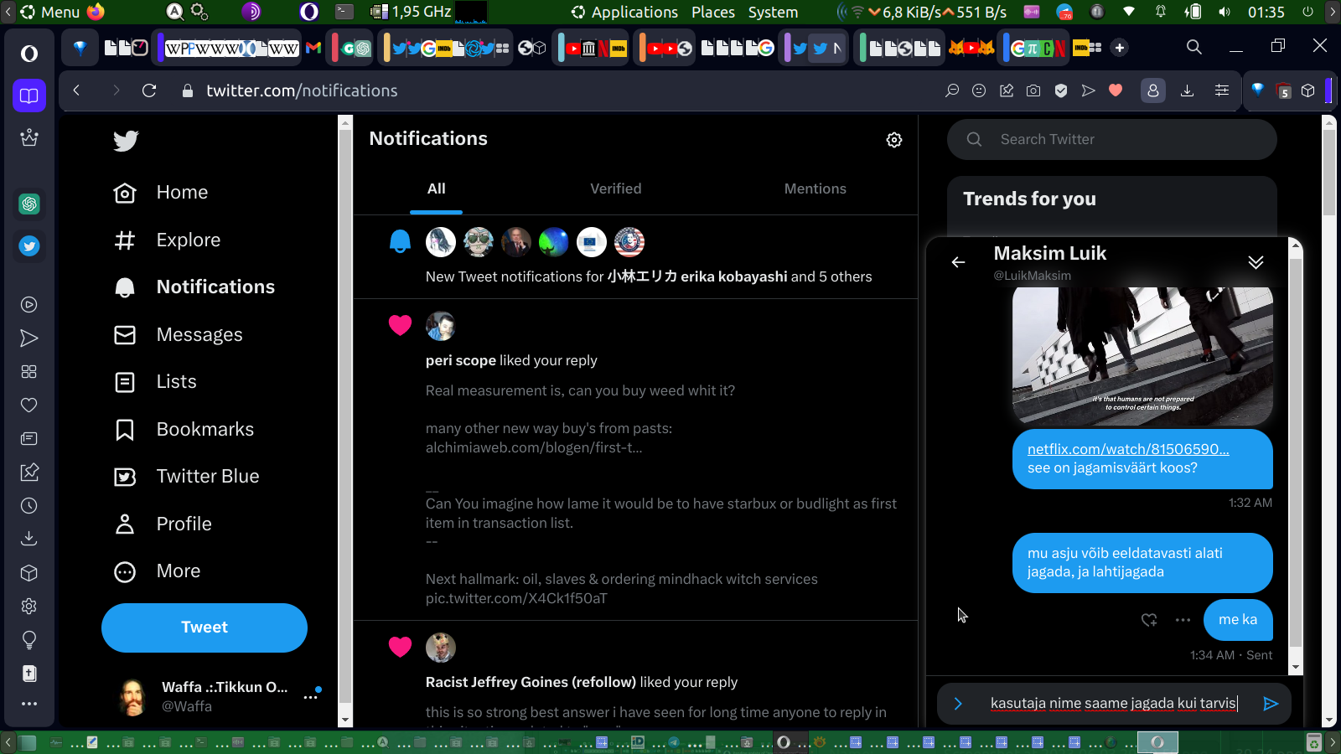Reload the page in browser toolbar

tap(149, 90)
